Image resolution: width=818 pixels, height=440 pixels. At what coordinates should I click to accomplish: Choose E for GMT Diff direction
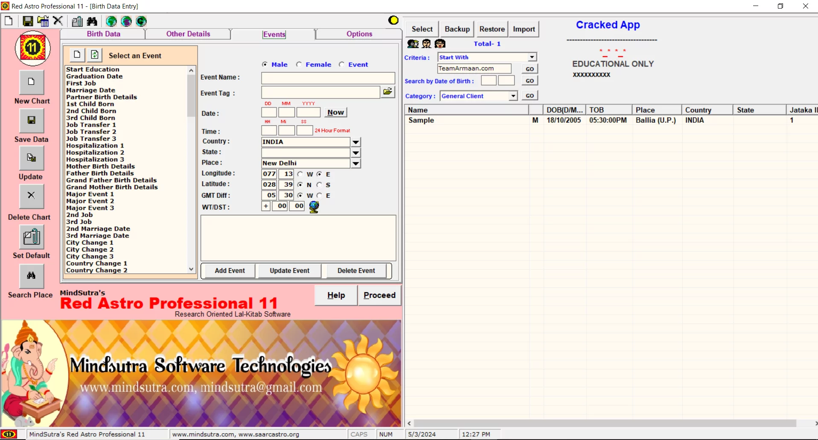[x=319, y=195]
